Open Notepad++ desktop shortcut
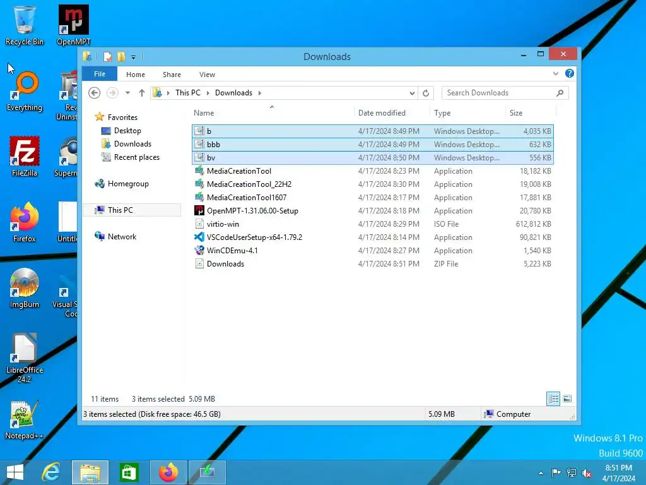This screenshot has width=646, height=485. (25, 420)
